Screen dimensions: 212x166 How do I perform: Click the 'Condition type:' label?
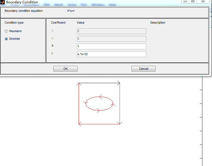[x=15, y=22]
